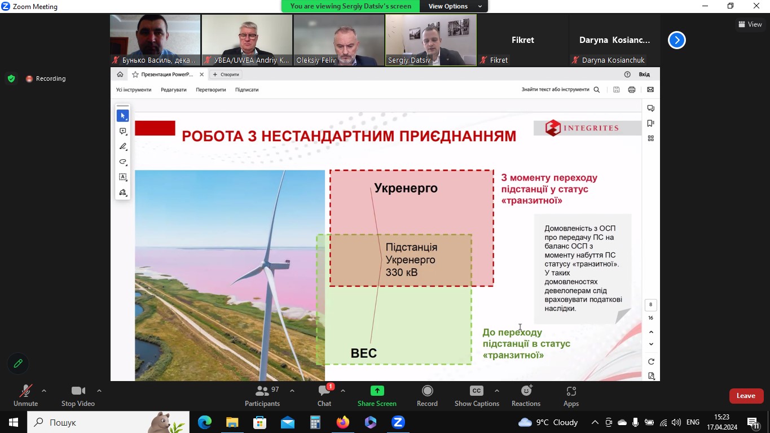Open annotation pencil button

click(18, 364)
